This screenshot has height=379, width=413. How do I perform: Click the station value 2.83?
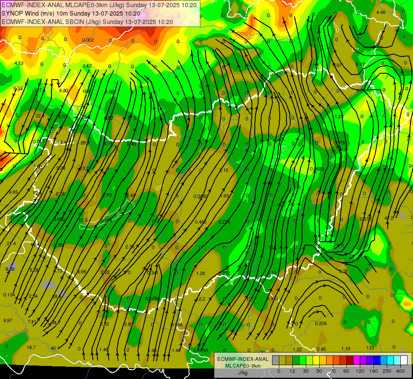pyautogui.click(x=108, y=195)
